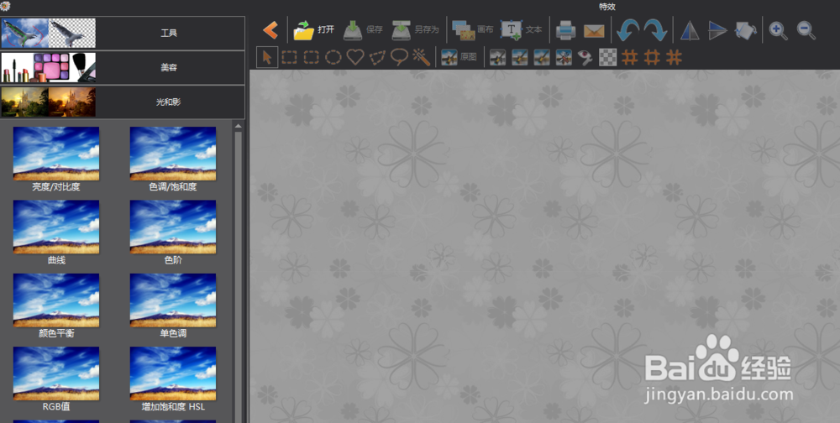Redo with the right curved arrow
The height and width of the screenshot is (423, 840).
(x=655, y=30)
